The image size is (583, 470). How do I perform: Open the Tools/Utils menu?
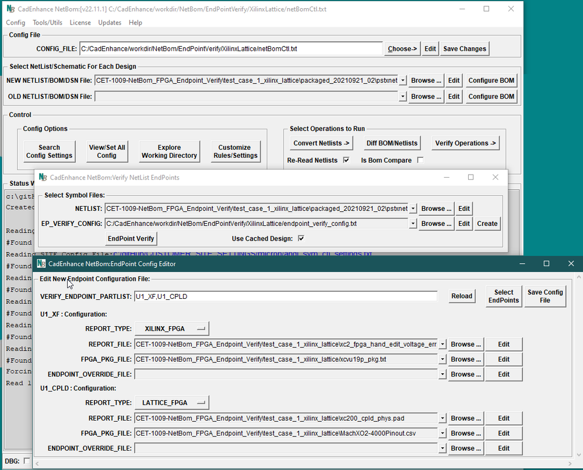pyautogui.click(x=48, y=22)
